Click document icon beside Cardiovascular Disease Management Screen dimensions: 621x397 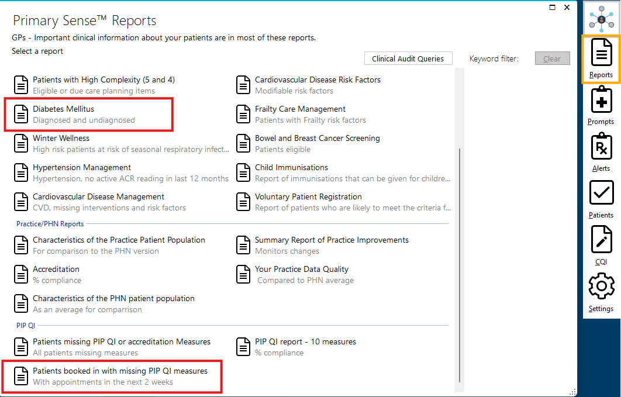(x=21, y=202)
